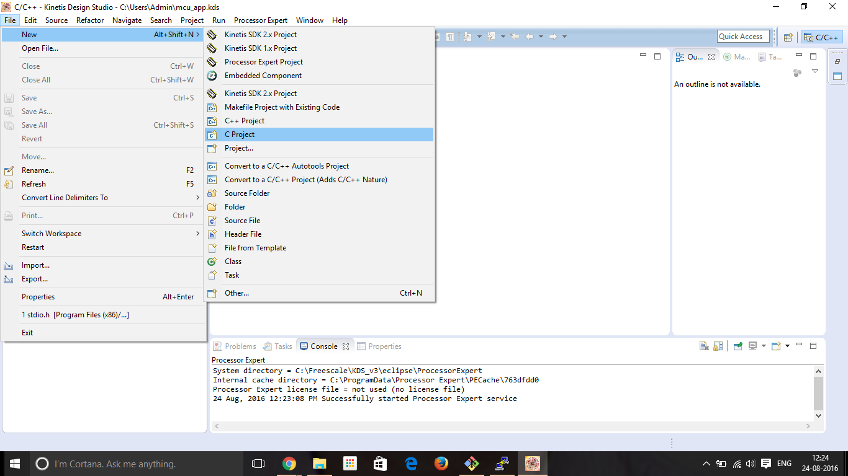Image resolution: width=848 pixels, height=476 pixels.
Task: Open the Display Selected Console dropdown arrow
Action: 763,346
